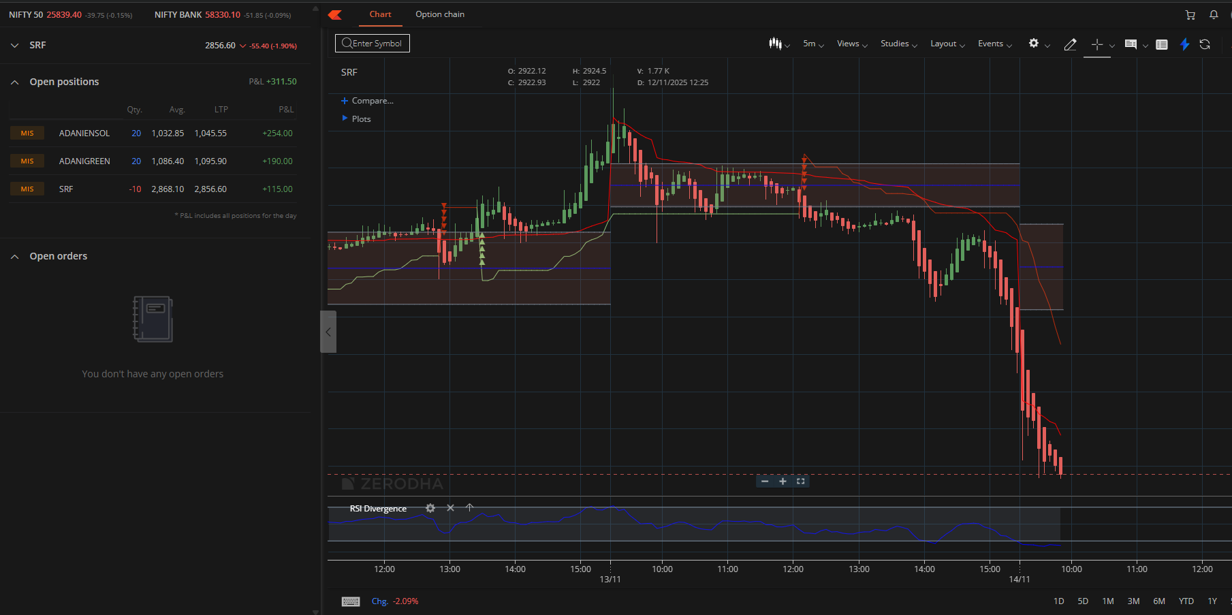Toggle the crosshair cursor tool
Image resolution: width=1232 pixels, height=615 pixels.
[x=1096, y=44]
